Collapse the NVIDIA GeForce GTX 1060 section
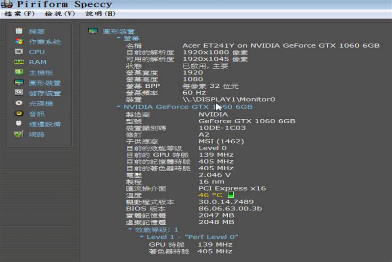This screenshot has width=392, height=262. pos(118,106)
